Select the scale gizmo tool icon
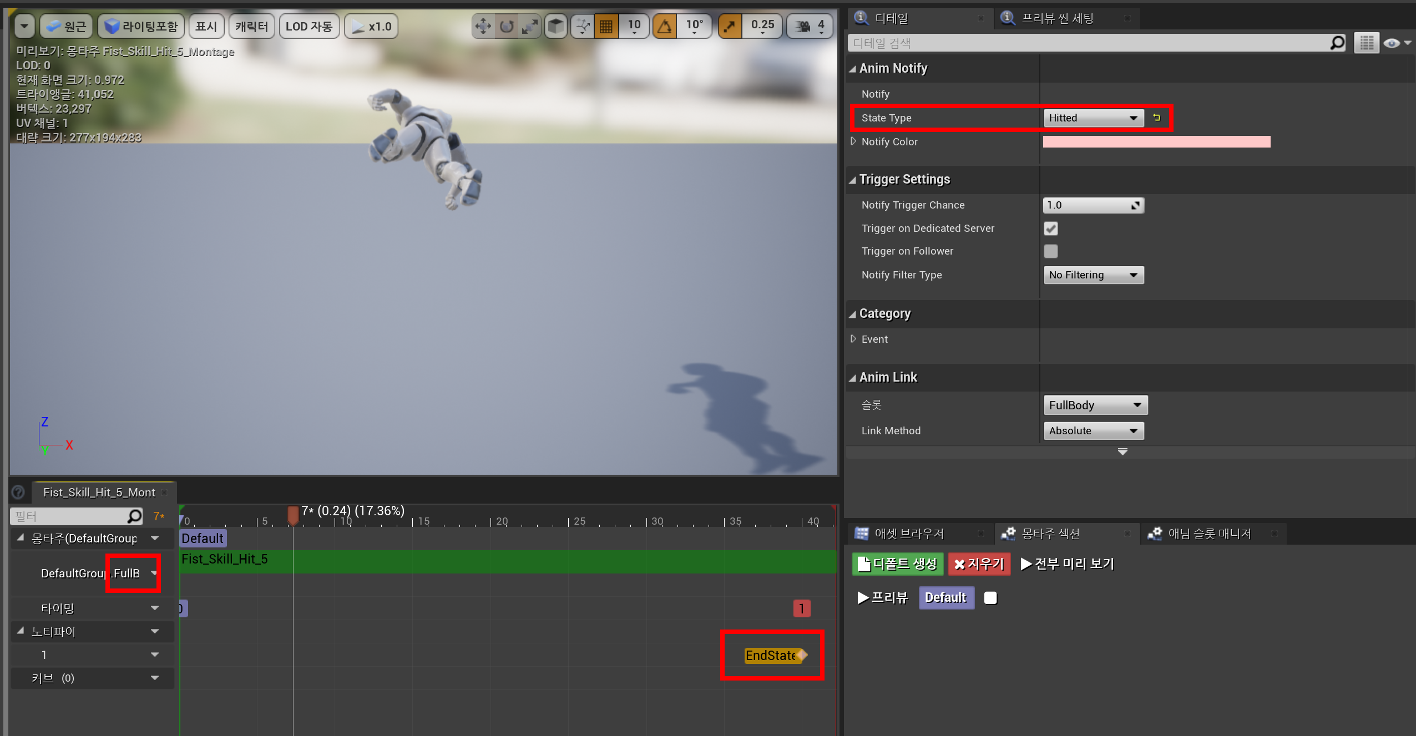The width and height of the screenshot is (1416, 736). (530, 26)
